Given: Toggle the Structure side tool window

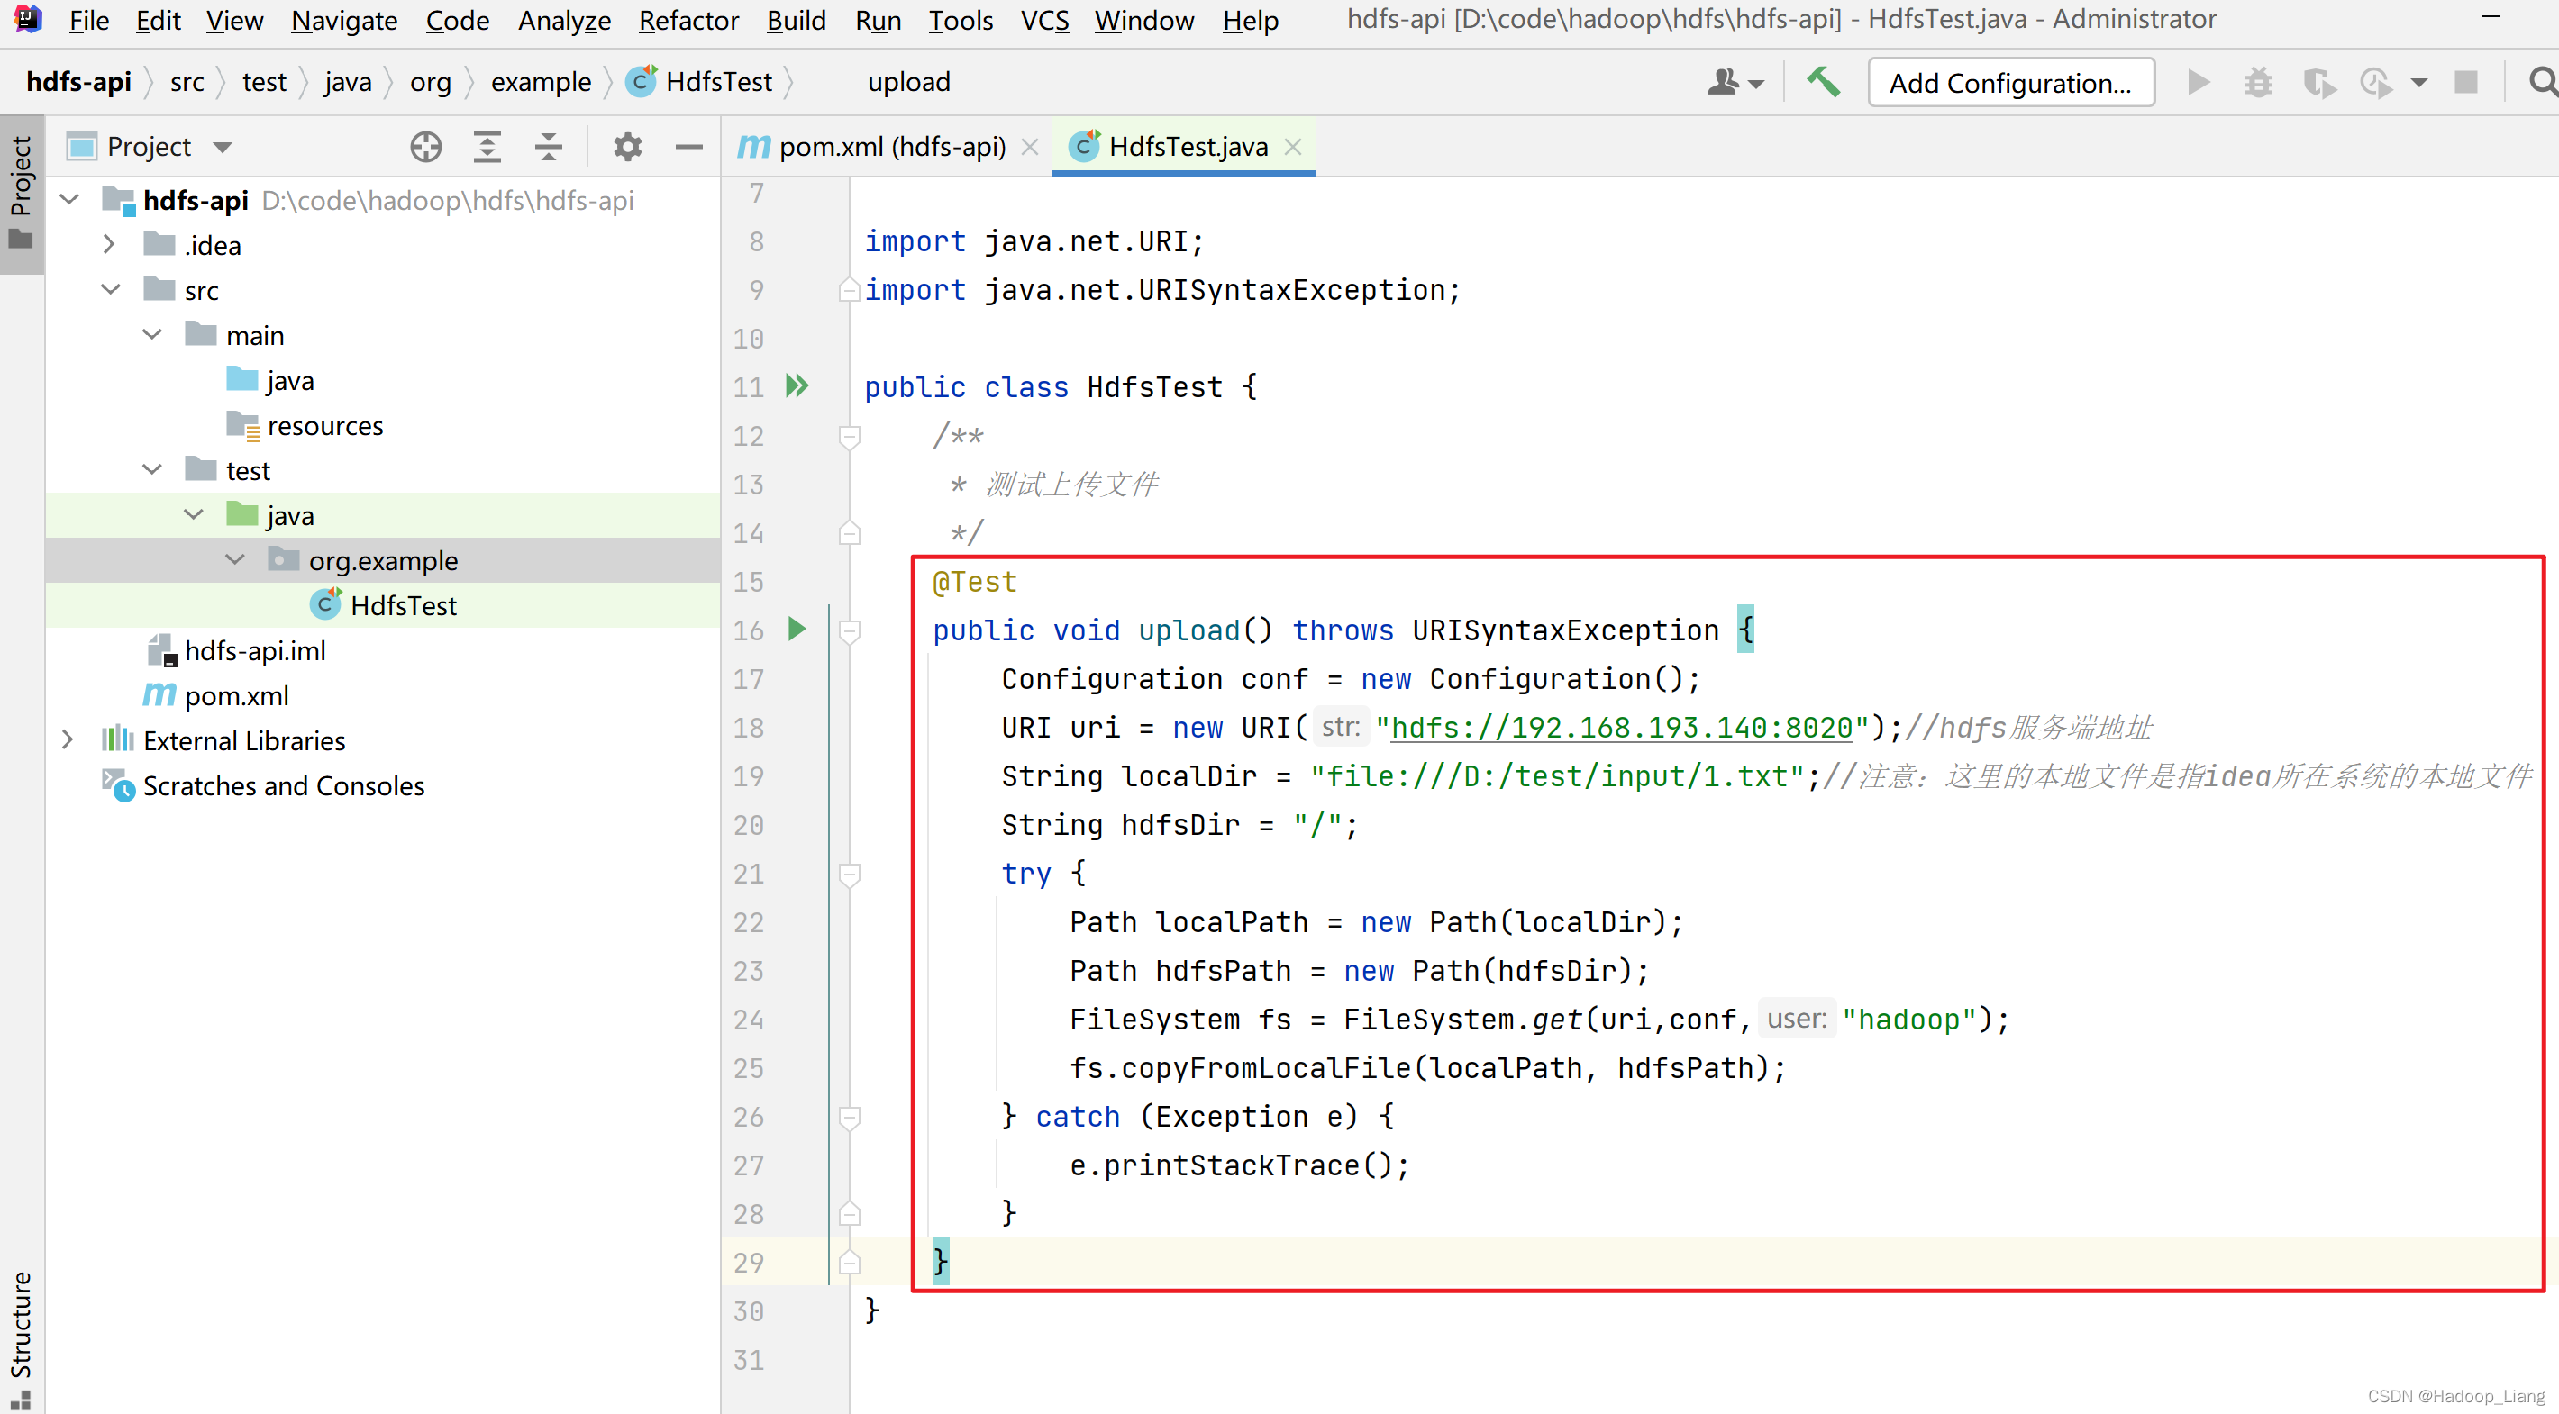Looking at the screenshot, I should pos(21,1338).
